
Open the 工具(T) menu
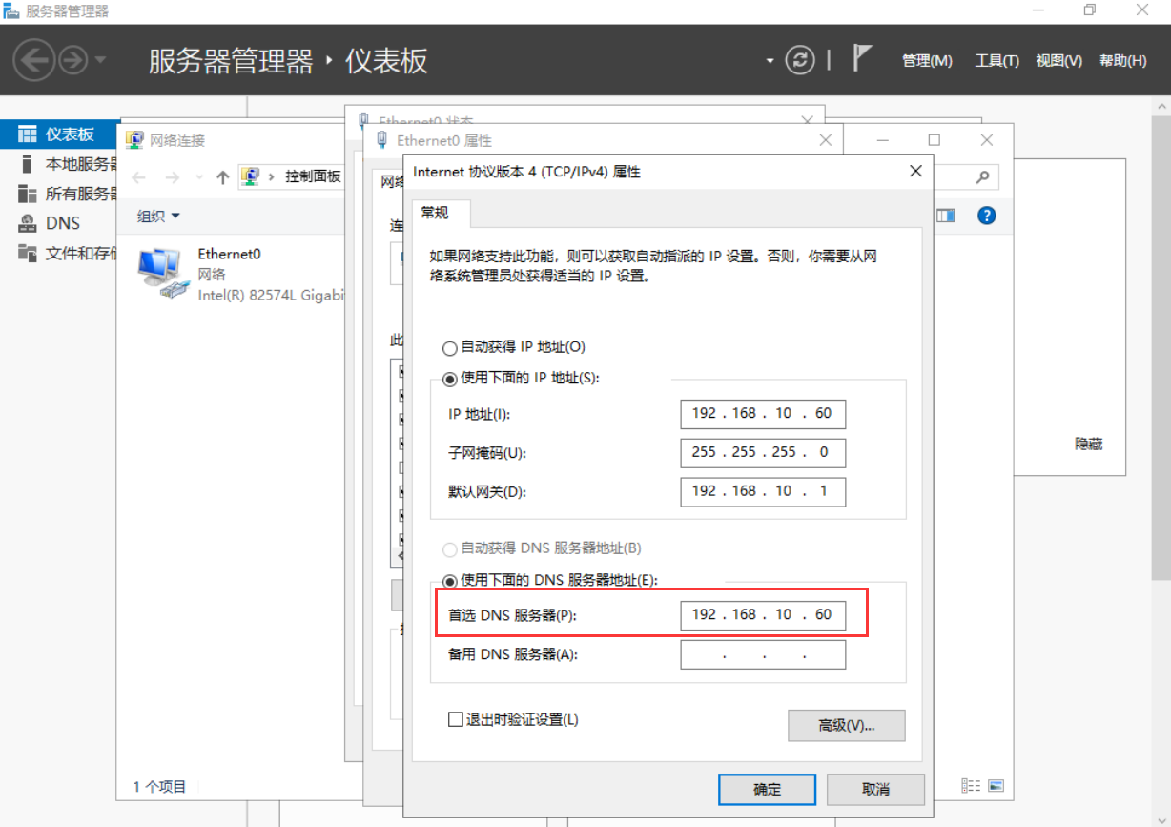pos(996,60)
